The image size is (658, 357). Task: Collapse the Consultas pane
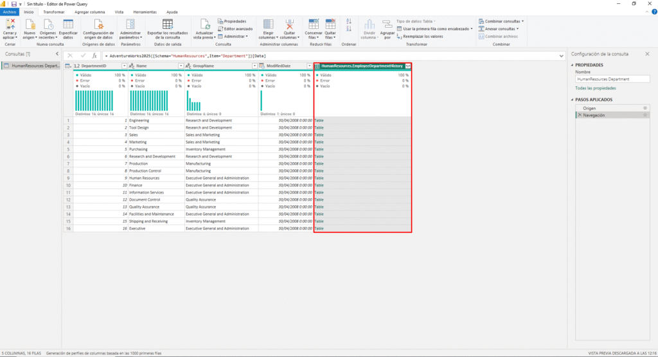point(57,54)
